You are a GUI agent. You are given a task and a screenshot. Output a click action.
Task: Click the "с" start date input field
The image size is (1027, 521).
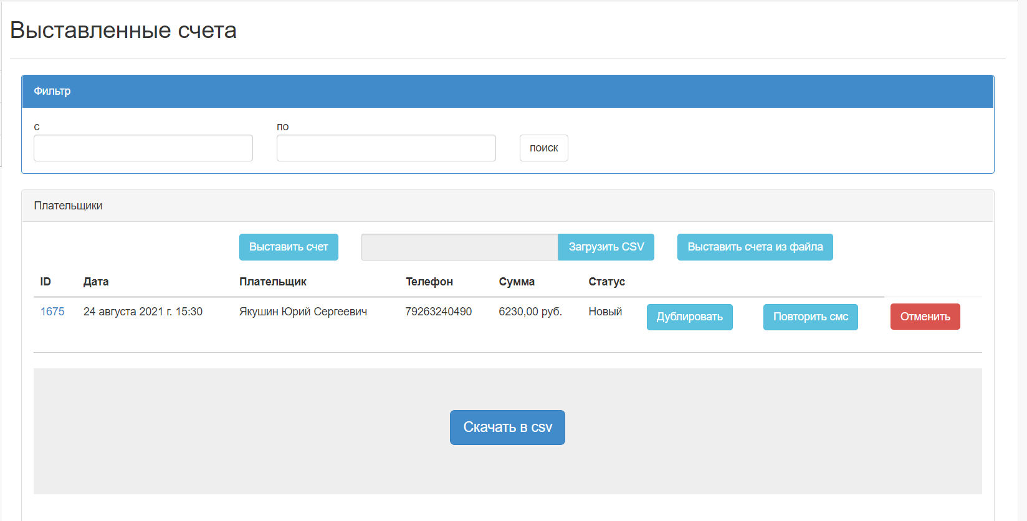(x=143, y=148)
